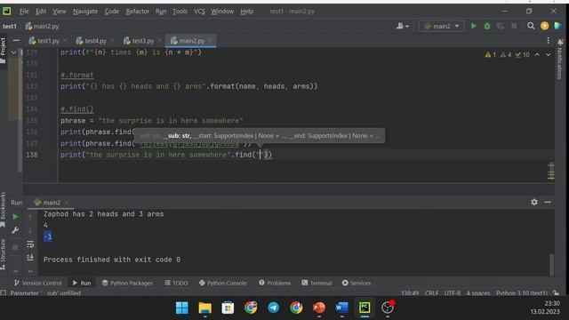The height and width of the screenshot is (320, 569).
Task: Toggle soft-wrap in Run console
Action: [30, 244]
